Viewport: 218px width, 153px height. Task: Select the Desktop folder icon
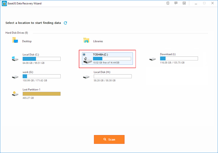pos(15,41)
